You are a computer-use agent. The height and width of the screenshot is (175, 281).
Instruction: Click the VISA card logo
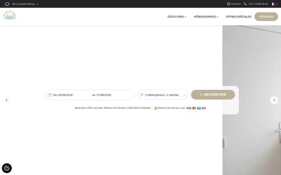(x=189, y=108)
